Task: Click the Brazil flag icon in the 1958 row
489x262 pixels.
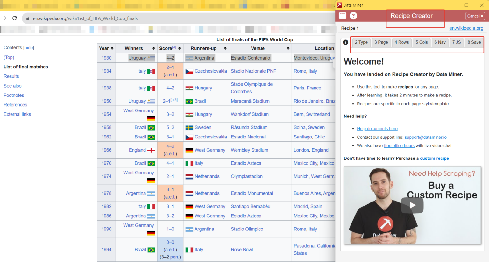Action: 151,127
